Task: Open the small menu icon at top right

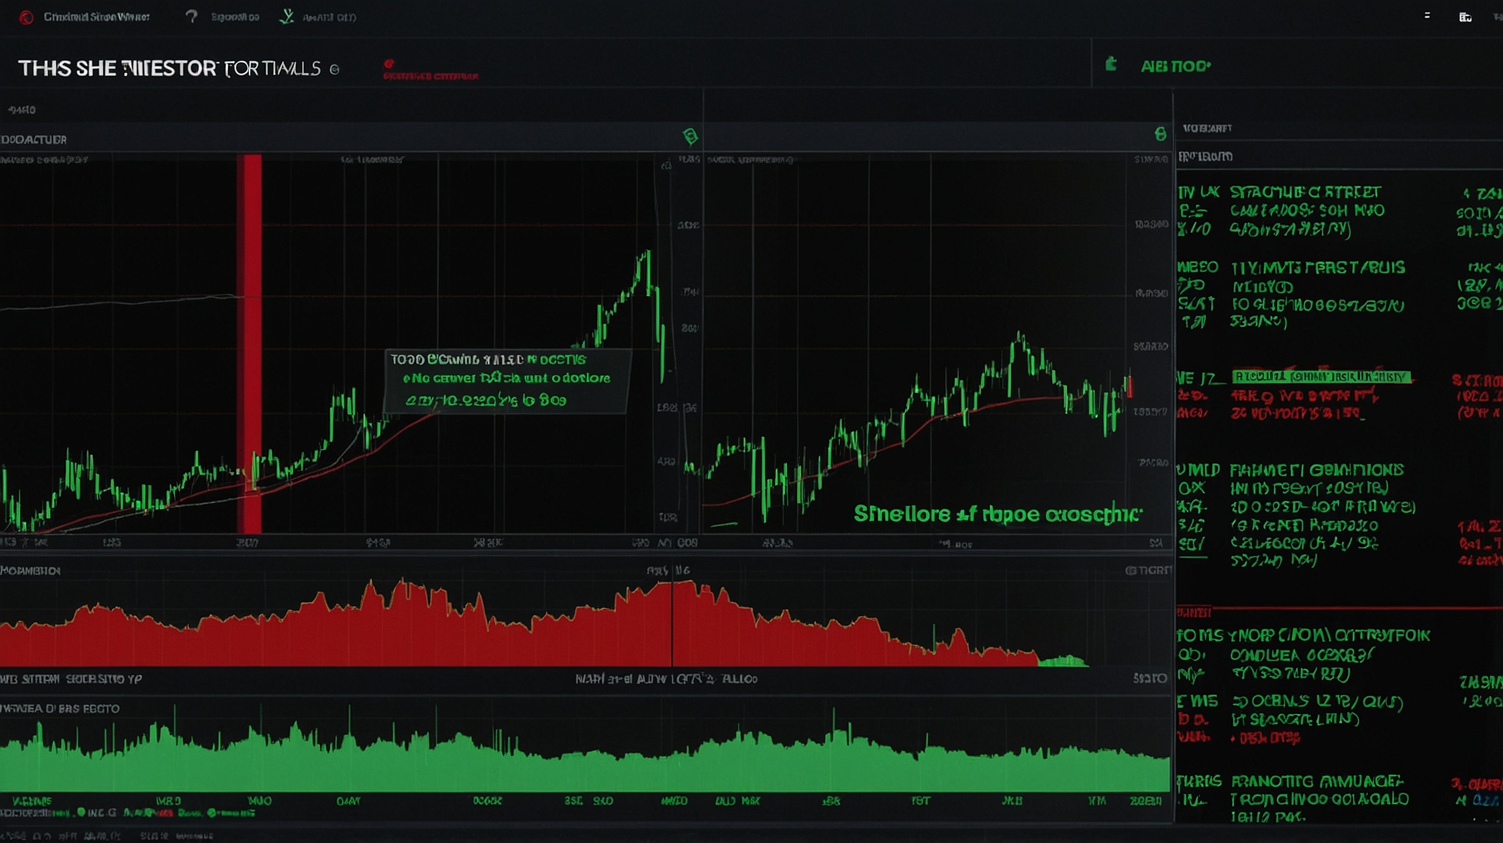Action: click(x=1427, y=15)
